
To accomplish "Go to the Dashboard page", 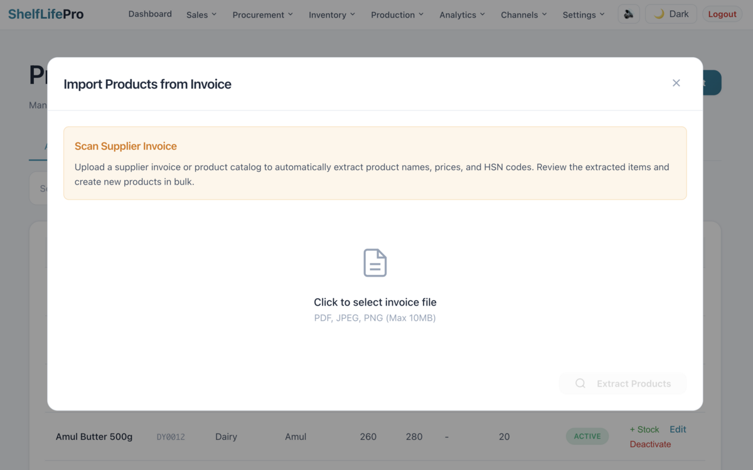I will [150, 14].
